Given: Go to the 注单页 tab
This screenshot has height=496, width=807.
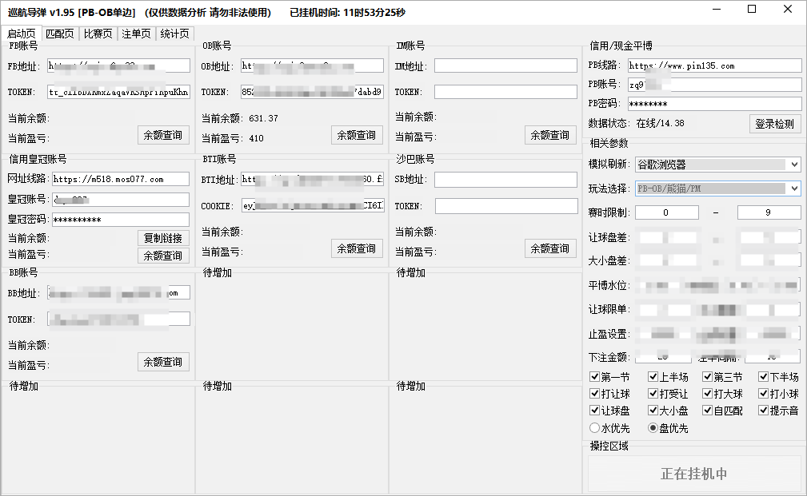Looking at the screenshot, I should (x=136, y=34).
